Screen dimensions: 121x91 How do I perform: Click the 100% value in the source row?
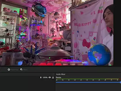pos(45,77)
